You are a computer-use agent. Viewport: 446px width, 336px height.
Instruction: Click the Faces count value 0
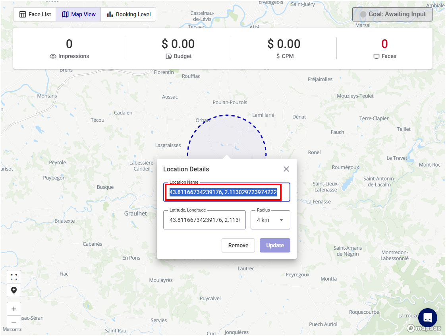[x=384, y=44]
